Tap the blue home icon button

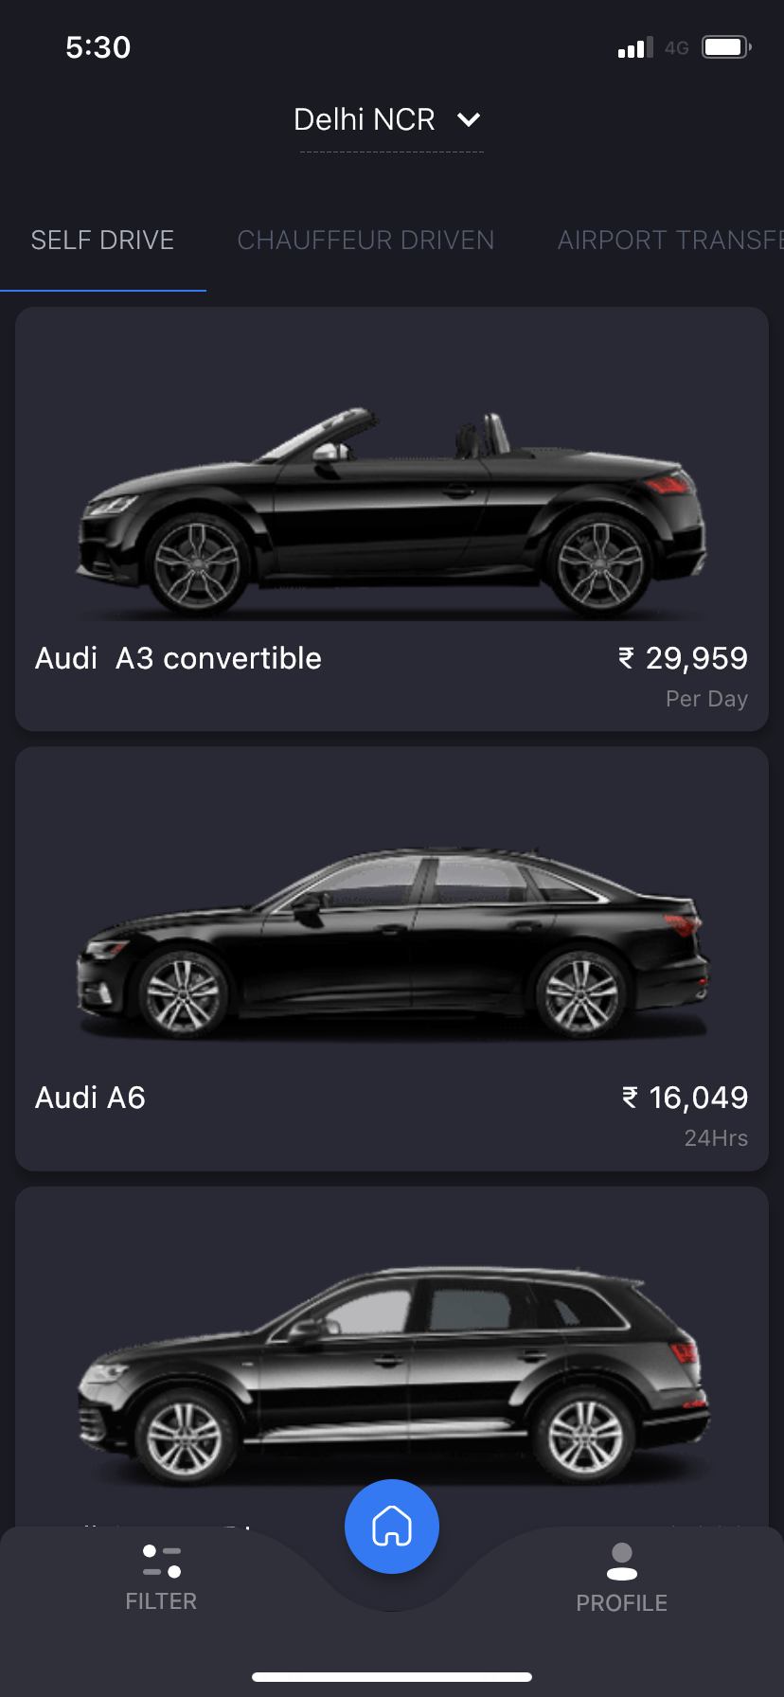click(392, 1526)
